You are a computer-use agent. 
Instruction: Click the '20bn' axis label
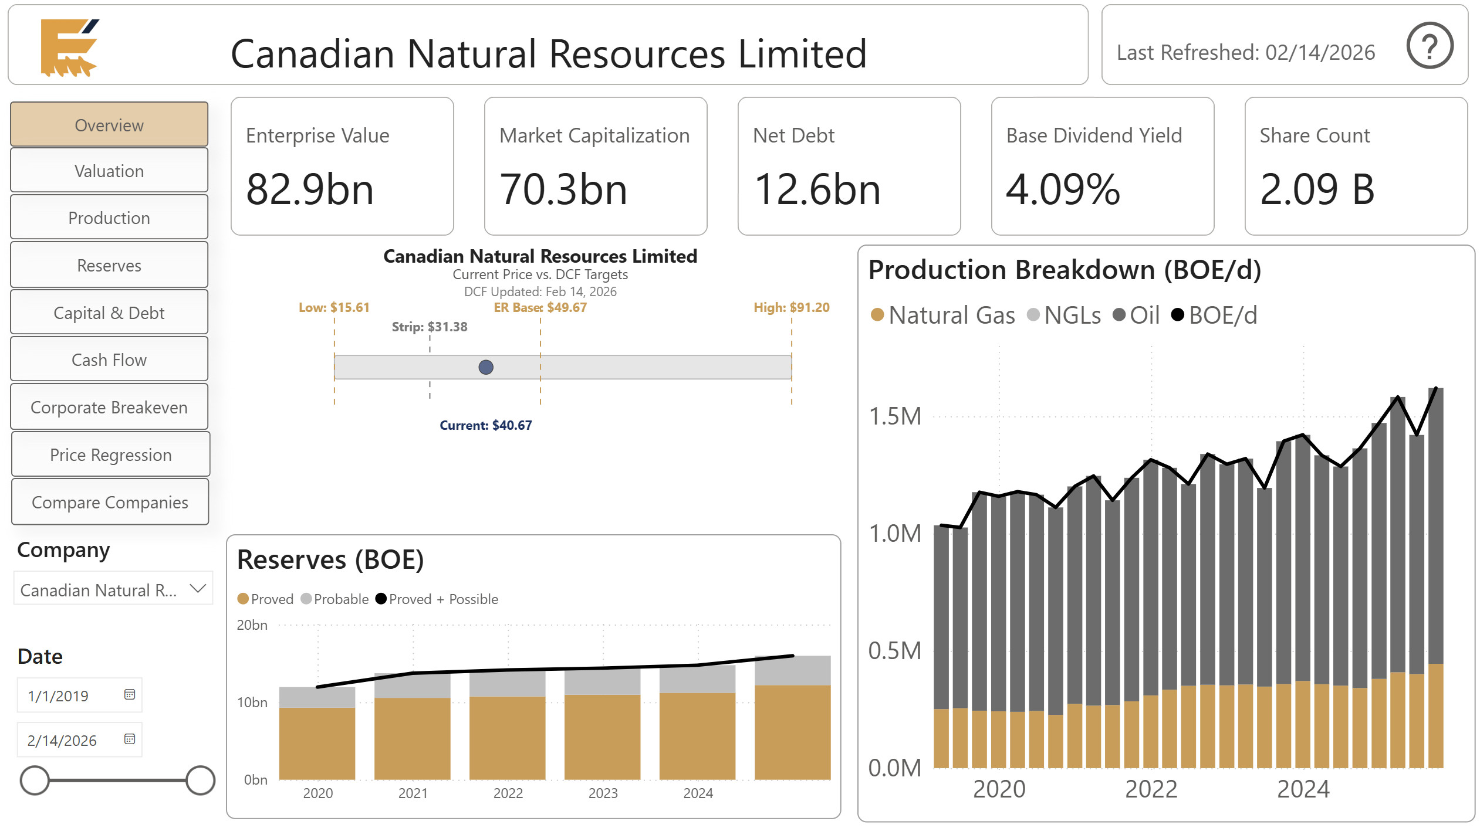252,625
